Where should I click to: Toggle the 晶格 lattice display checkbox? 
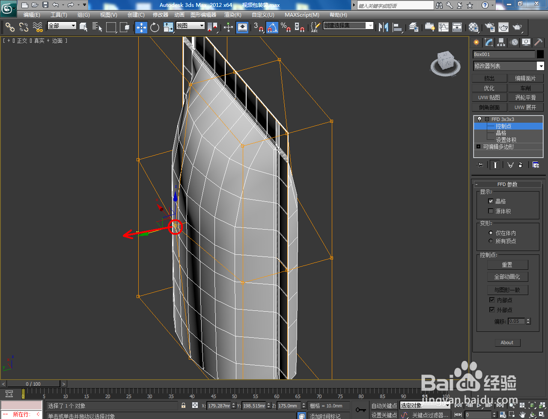tap(491, 201)
